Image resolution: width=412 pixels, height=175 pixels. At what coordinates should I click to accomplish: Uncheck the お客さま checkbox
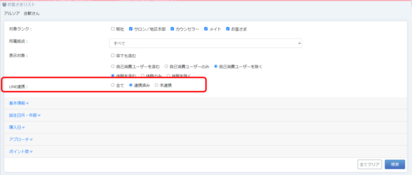click(228, 29)
